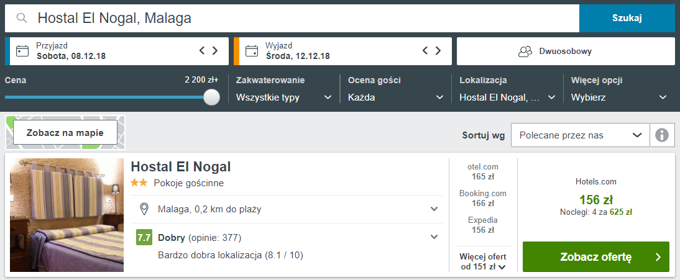Expand the Dobry reviews details chevron

[434, 237]
